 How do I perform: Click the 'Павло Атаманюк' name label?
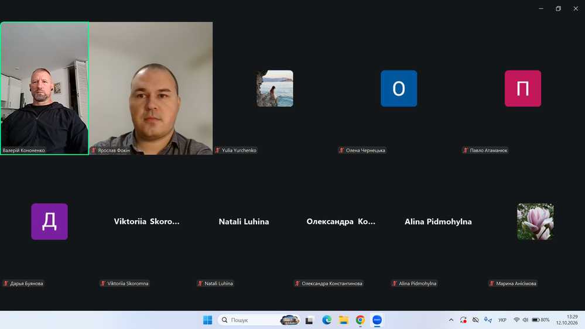(488, 150)
